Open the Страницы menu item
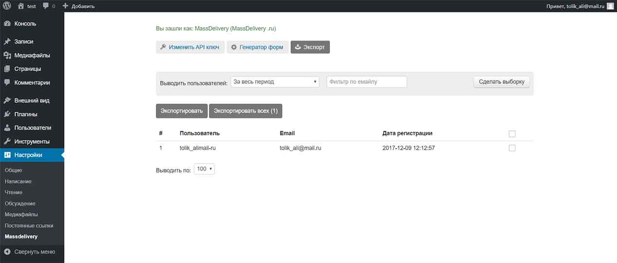617x263 pixels. [27, 69]
